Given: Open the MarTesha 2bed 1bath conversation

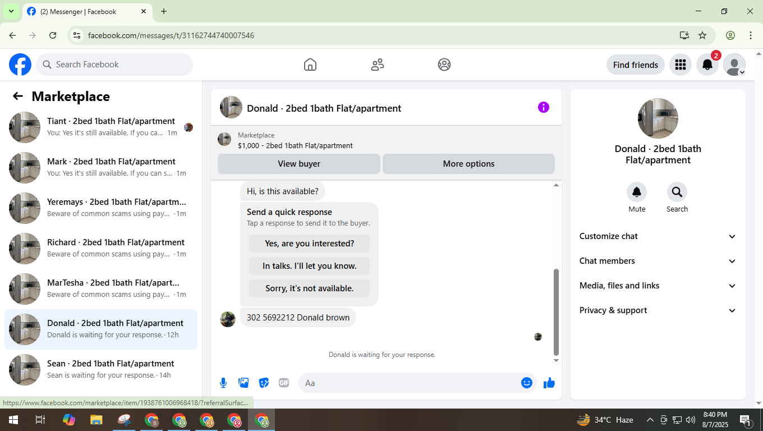Looking at the screenshot, I should (x=101, y=289).
